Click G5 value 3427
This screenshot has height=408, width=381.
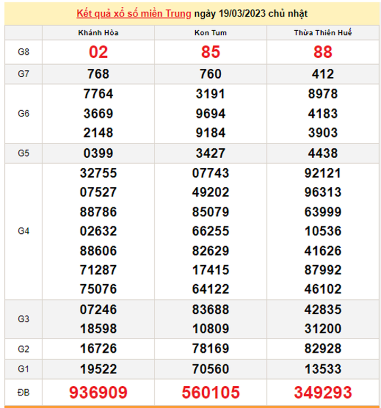pyautogui.click(x=211, y=153)
